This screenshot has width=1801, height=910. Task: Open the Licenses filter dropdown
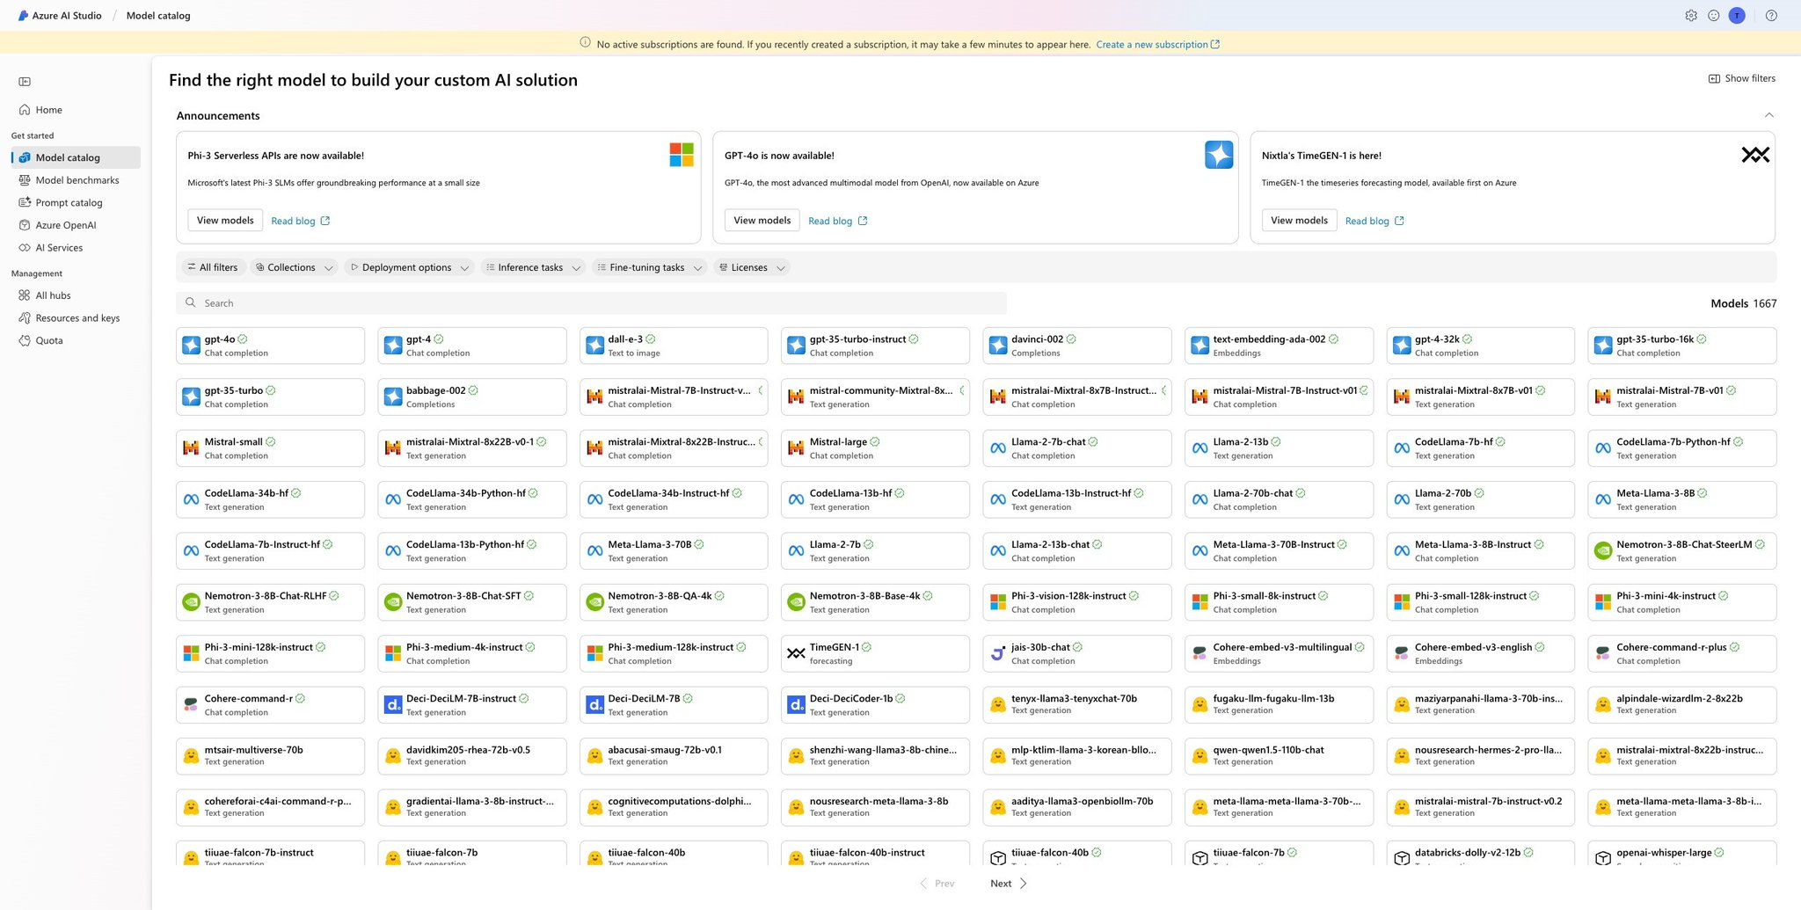(752, 267)
